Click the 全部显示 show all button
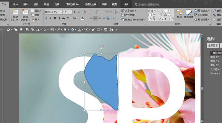 (213, 46)
